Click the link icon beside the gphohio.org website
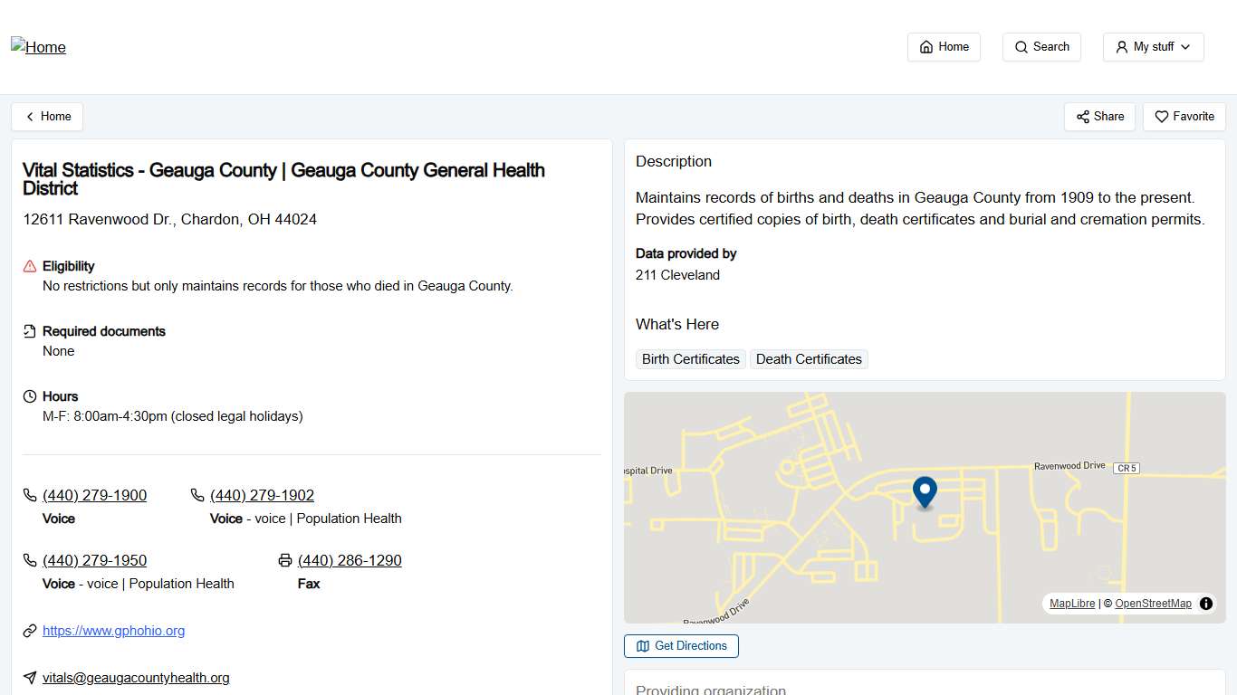 tap(28, 631)
